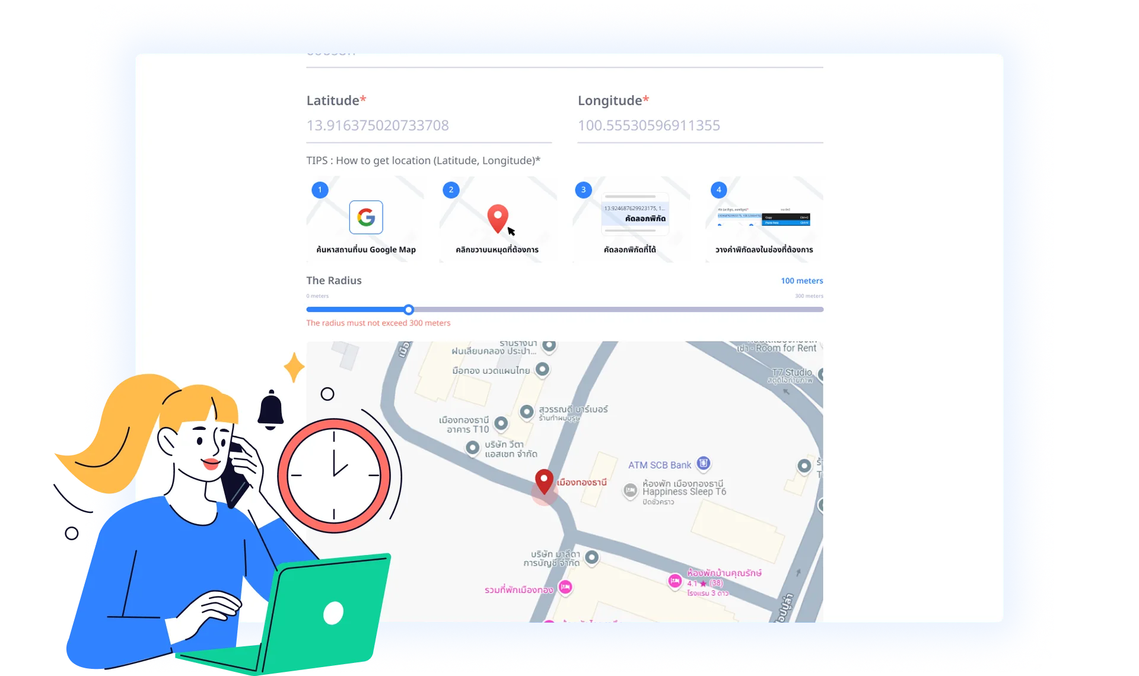The image size is (1139, 676).
Task: Click the 'ATM SCB Bank' map label
Action: coord(660,465)
